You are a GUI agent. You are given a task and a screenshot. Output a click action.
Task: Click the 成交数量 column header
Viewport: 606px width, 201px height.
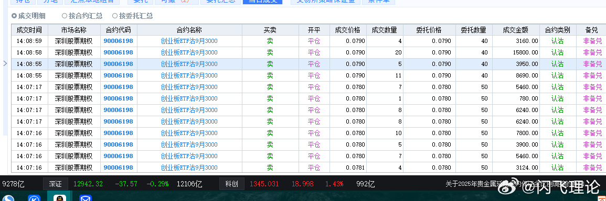[385, 30]
